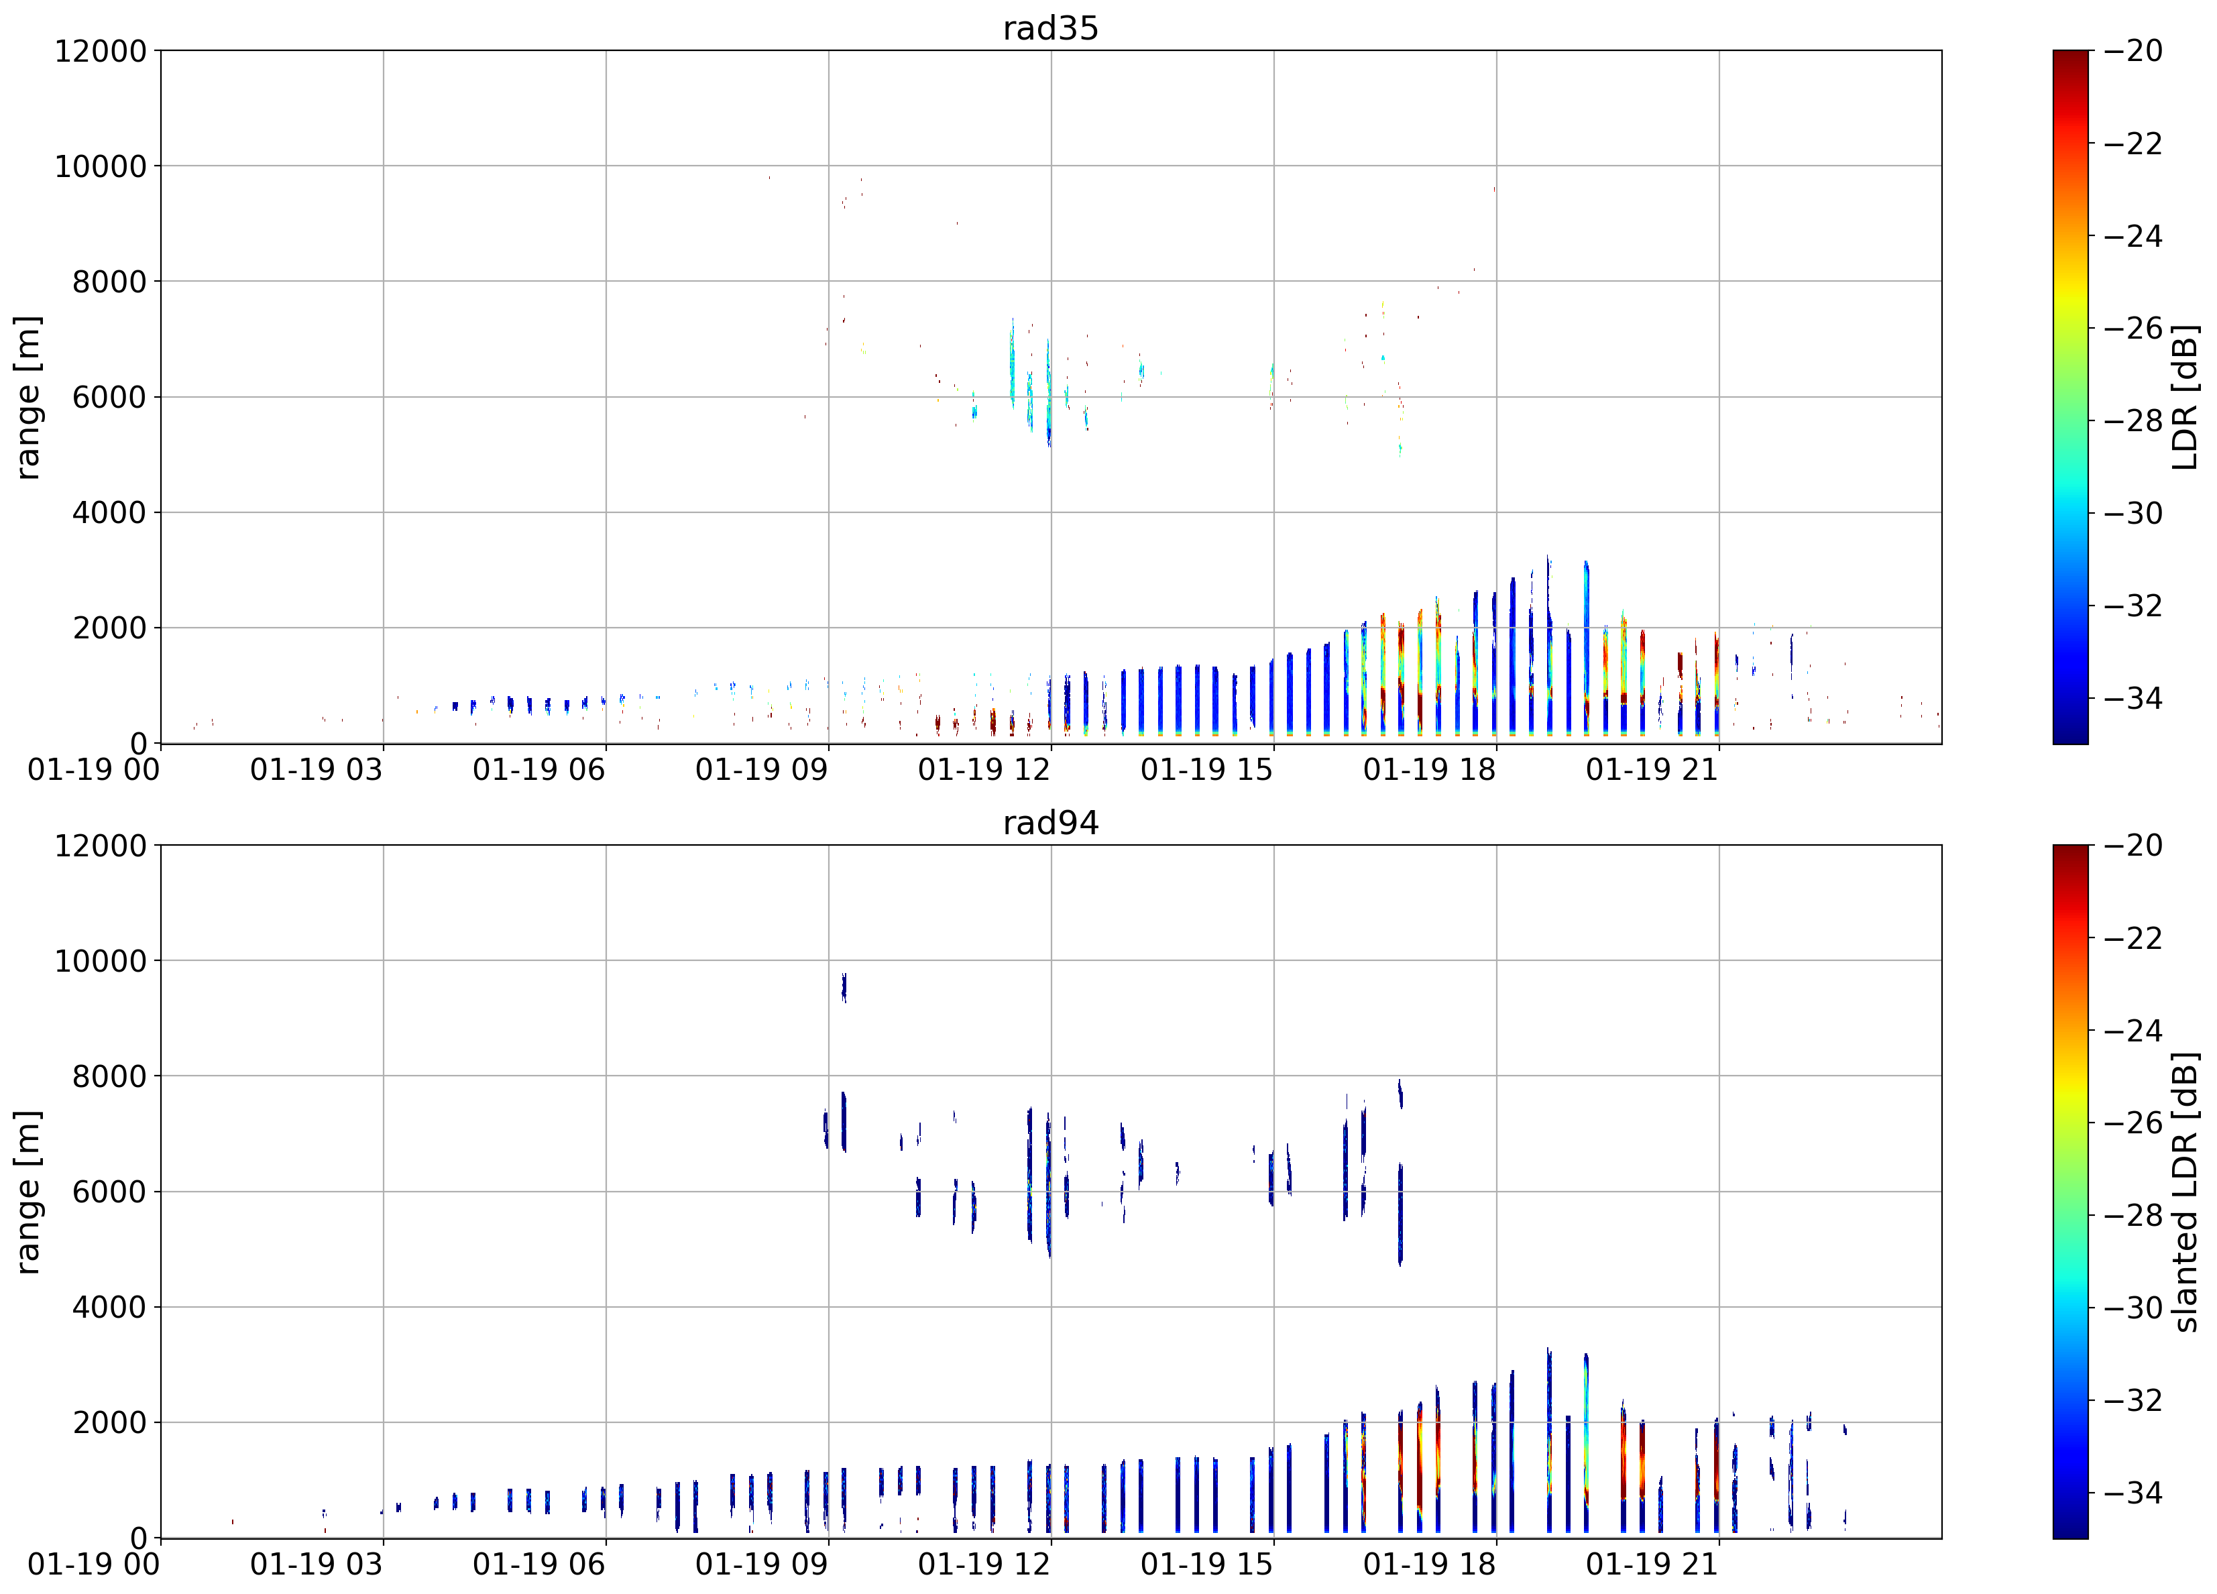The image size is (2217, 1594).
Task: Click '01-19 06' x-axis label under rad35
Action: coord(540,770)
